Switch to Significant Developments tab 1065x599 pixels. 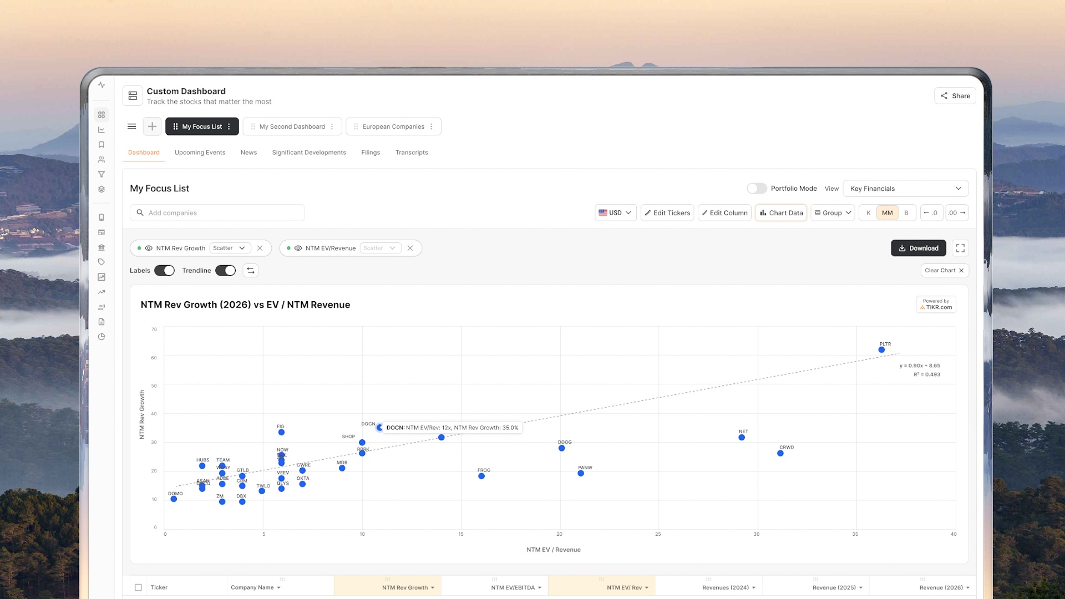(x=309, y=153)
